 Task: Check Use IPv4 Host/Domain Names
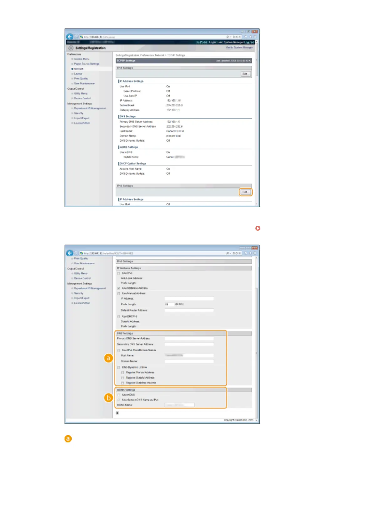(119, 350)
